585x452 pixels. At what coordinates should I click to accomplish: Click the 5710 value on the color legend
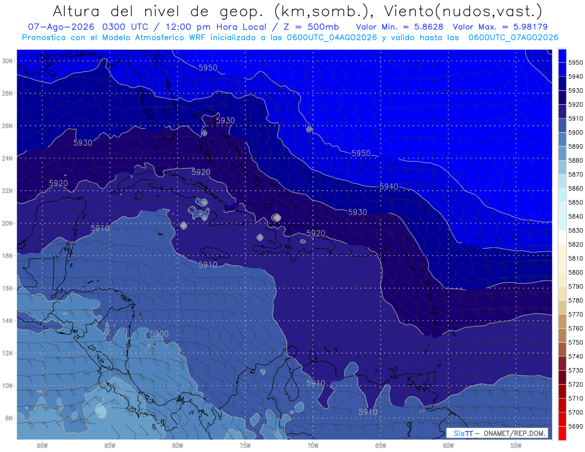tap(575, 398)
